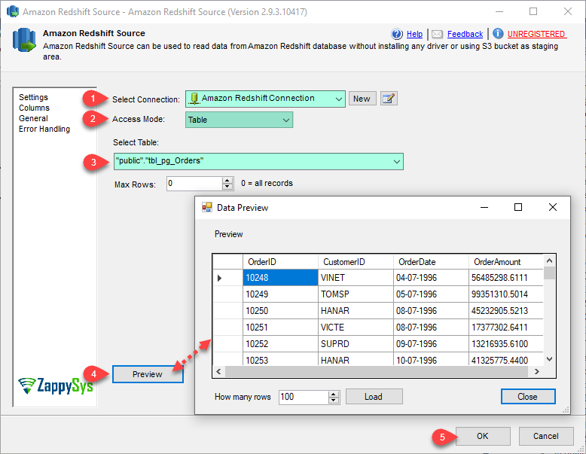Select OrderAmount cell 13216935.6100
This screenshot has height=454, width=586.
click(x=505, y=343)
